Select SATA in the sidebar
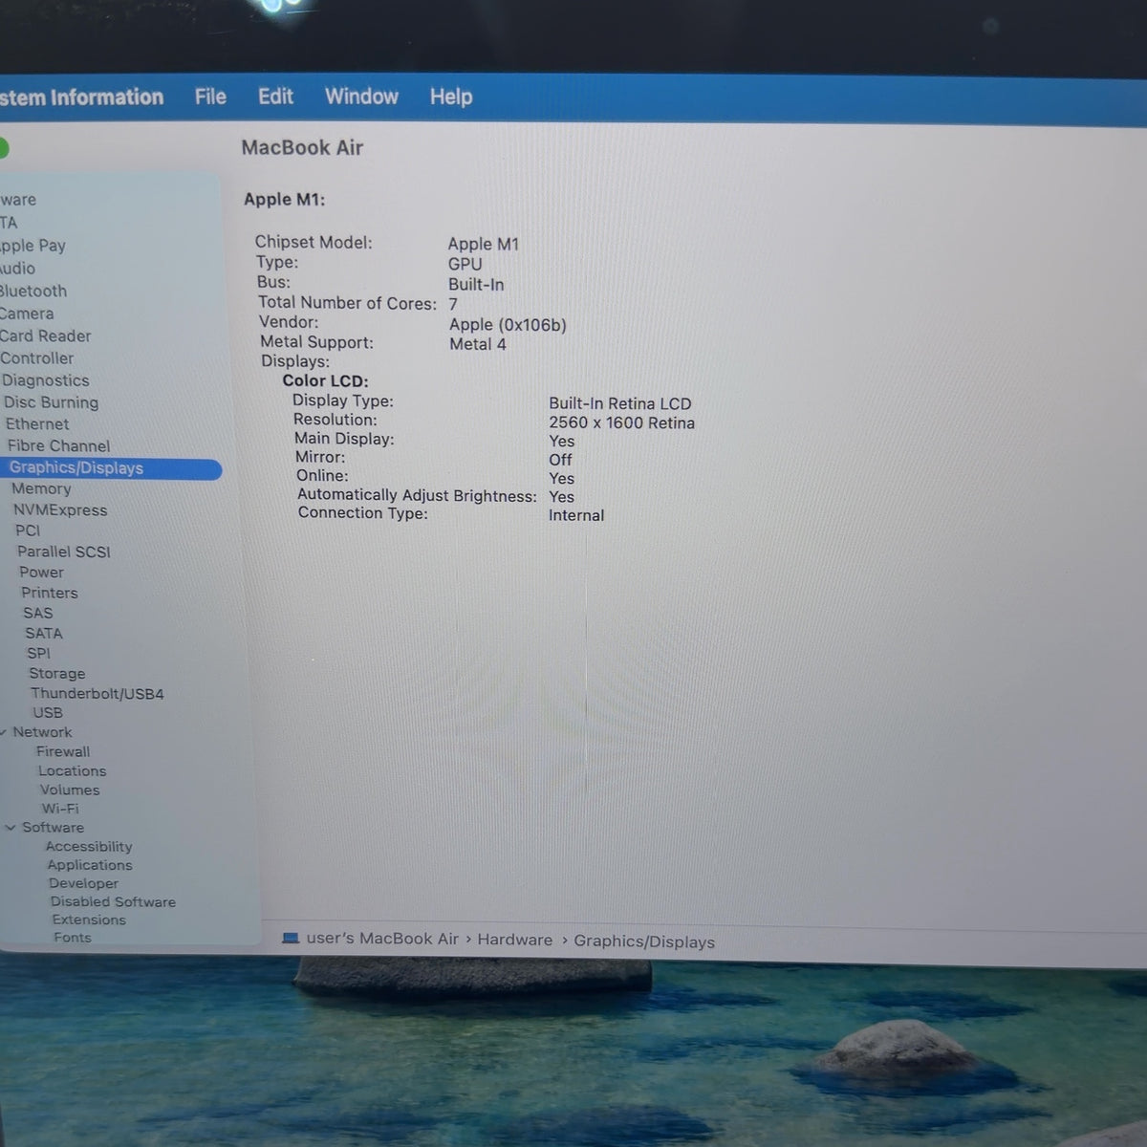 (44, 633)
